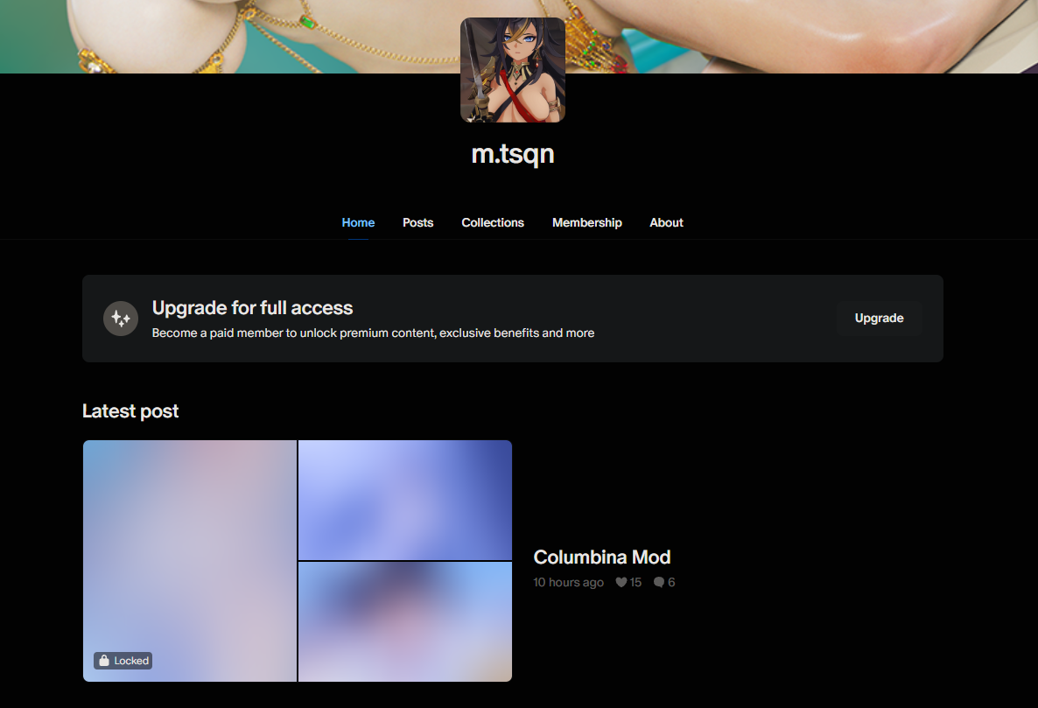Click the 'Latest post' heading

[x=130, y=411]
